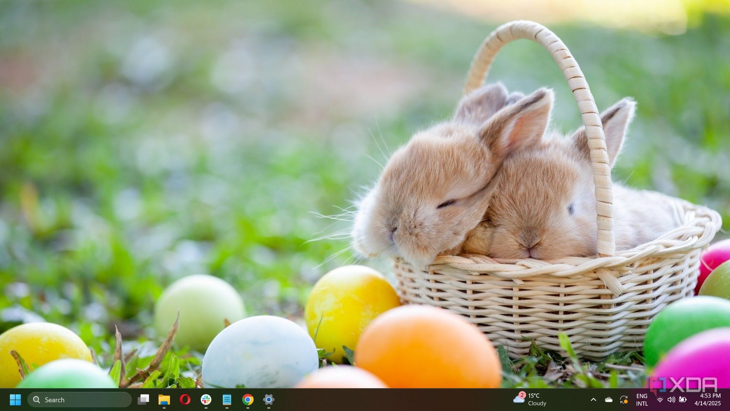Open Wi-Fi network quick settings

tap(660, 400)
